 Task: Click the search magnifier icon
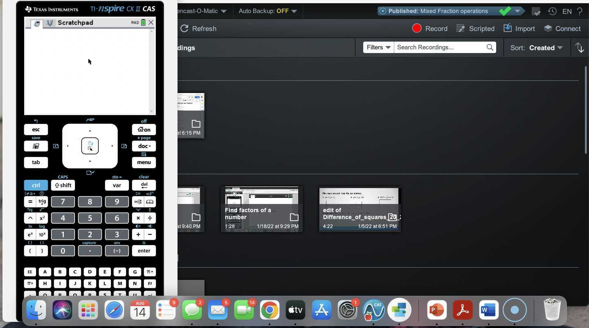(490, 47)
